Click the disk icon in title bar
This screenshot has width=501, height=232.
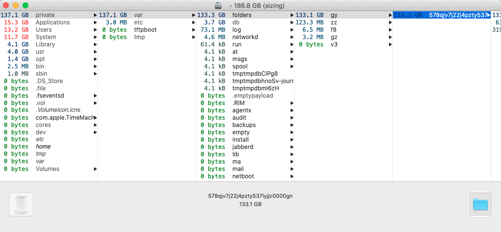pos(218,5)
